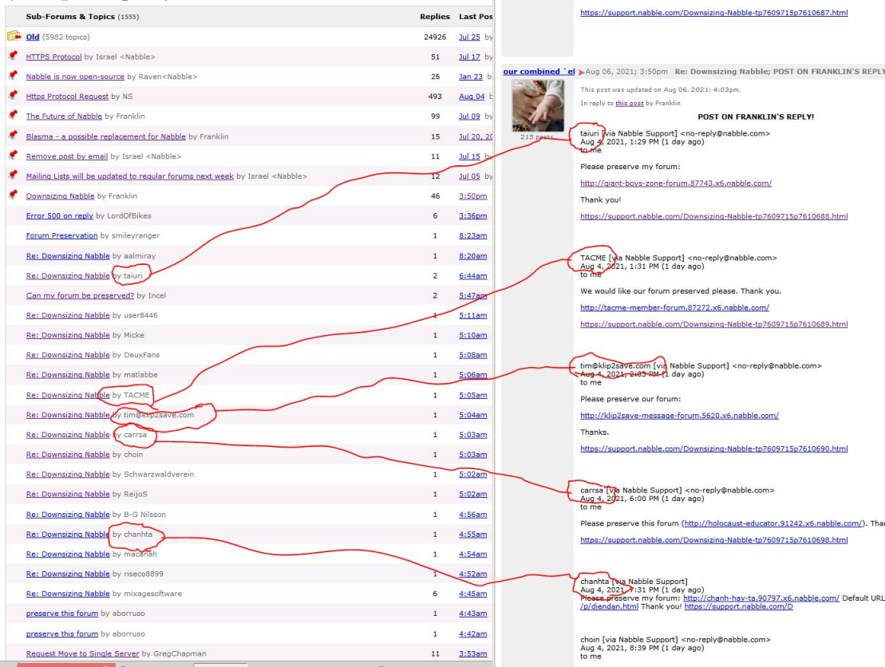Click the pin icon next to Blasma topic
885x667 pixels.
[13, 136]
